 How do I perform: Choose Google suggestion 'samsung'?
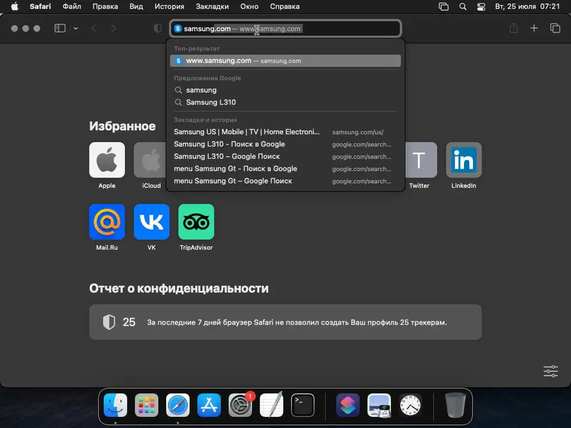[285, 90]
